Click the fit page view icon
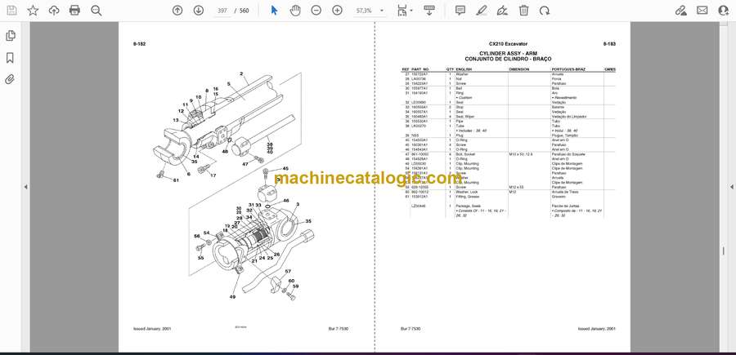The height and width of the screenshot is (355, 736). pos(402,11)
